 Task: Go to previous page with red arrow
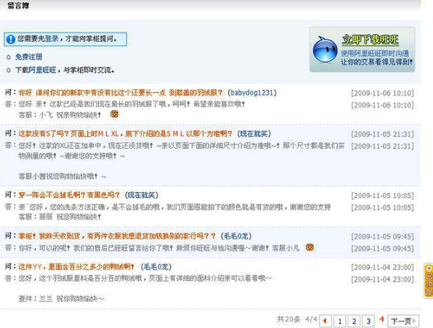[x=325, y=321]
